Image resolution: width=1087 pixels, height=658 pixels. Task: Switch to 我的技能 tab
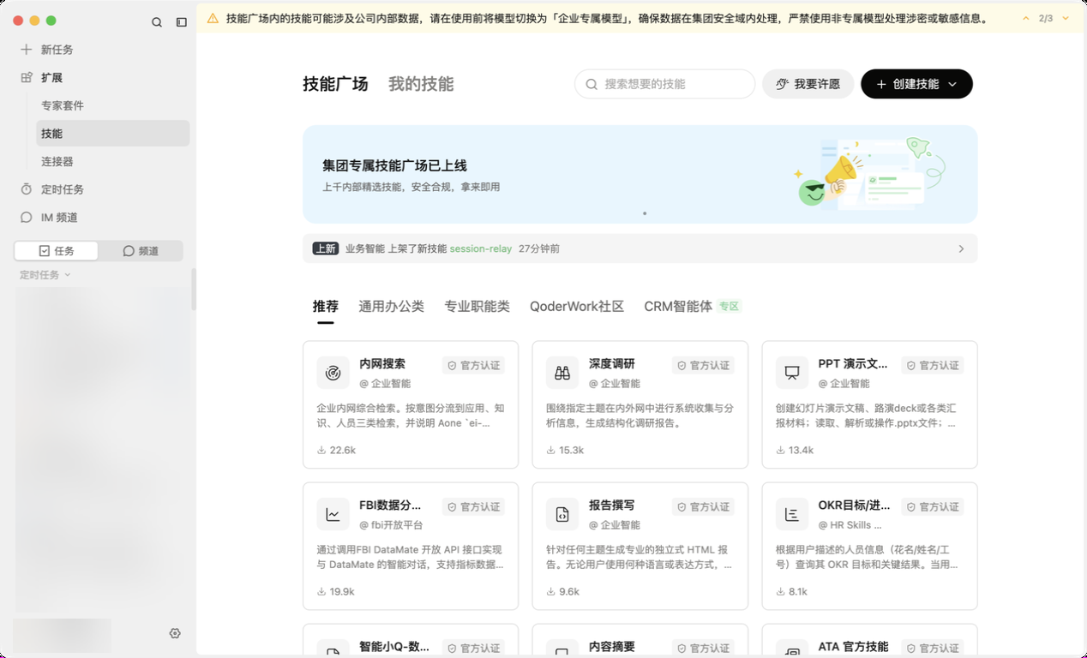pos(421,84)
